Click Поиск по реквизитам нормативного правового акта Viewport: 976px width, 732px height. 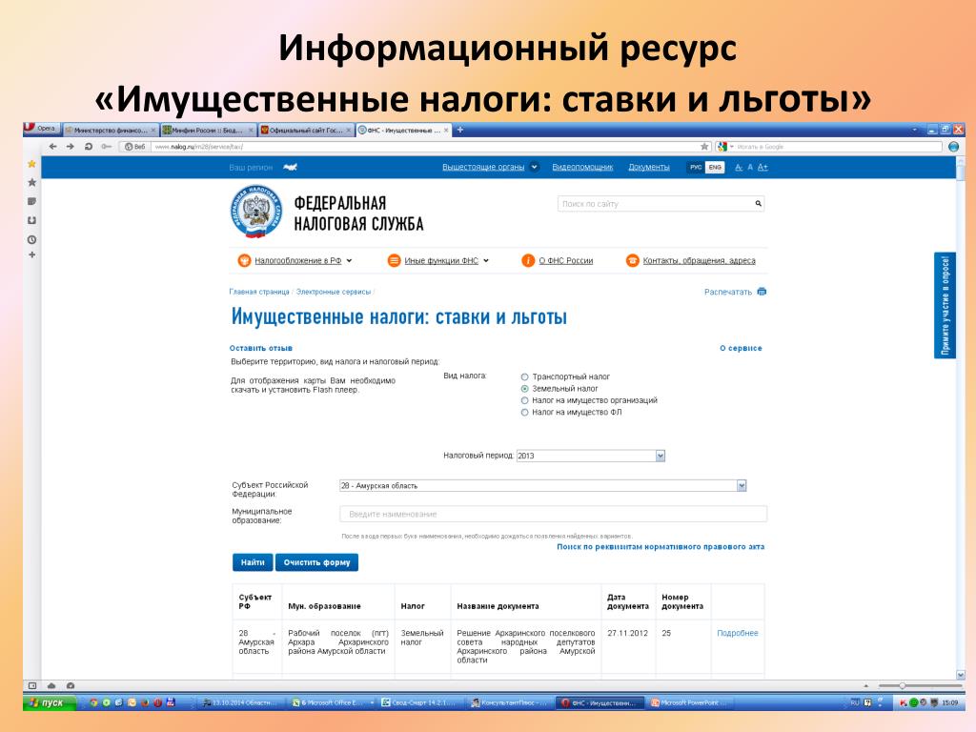661,546
